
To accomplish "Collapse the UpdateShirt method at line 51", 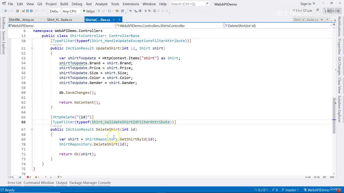I will coord(32,48).
